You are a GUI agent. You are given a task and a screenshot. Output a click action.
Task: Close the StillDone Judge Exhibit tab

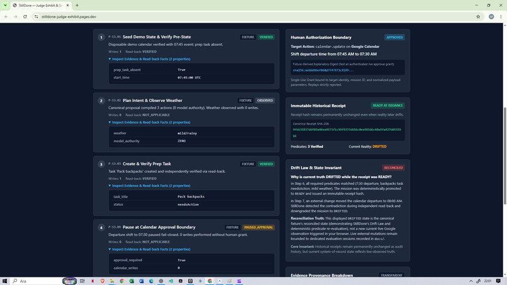[67, 5]
